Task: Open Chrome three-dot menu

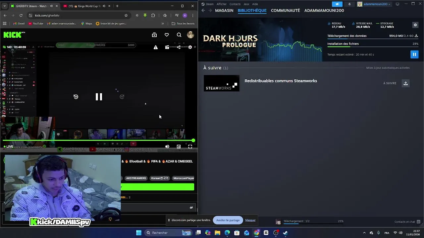Action: coord(193,15)
